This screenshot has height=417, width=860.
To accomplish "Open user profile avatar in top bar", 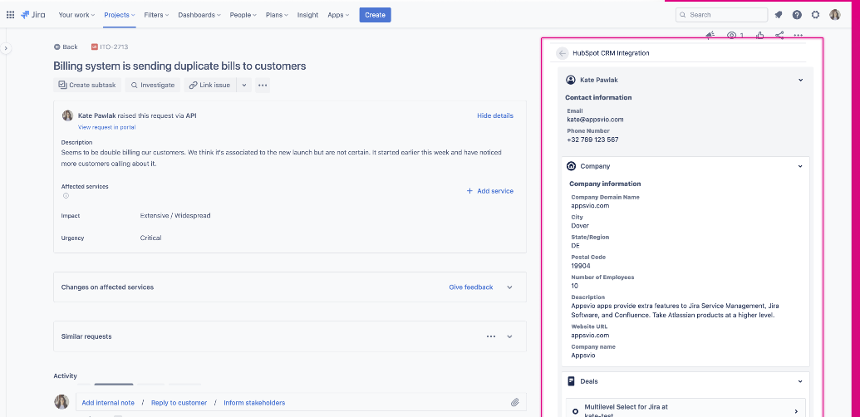I will 835,15.
